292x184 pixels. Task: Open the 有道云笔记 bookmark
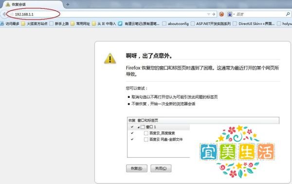coord(139,24)
